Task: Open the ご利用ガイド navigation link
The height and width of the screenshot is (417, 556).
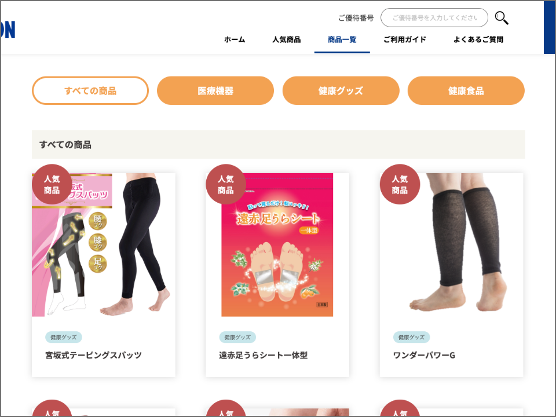Action: click(x=405, y=39)
